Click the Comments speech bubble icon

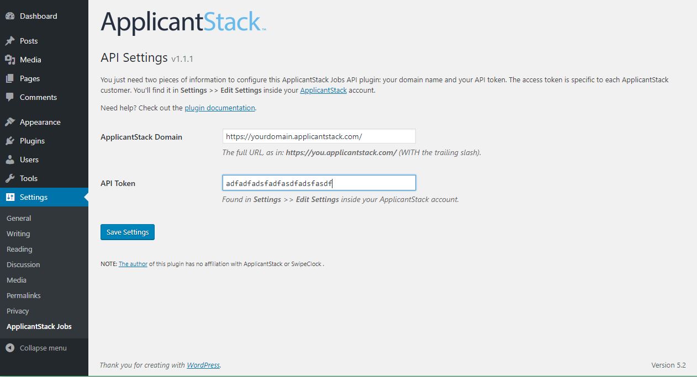(10, 97)
